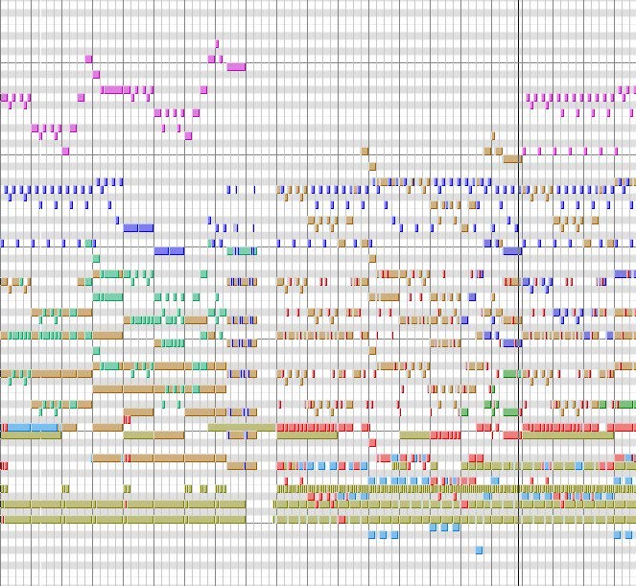The image size is (636, 586).
Task: Click the black playhead line
Action: 519,288
